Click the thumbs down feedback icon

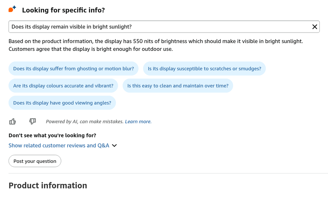click(x=33, y=122)
